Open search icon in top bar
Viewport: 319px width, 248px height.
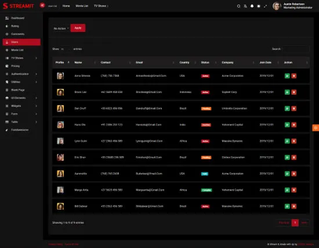pyautogui.click(x=238, y=6)
